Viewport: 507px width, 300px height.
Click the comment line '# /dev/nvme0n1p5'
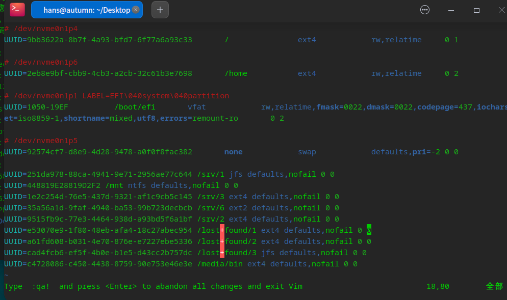tap(41, 141)
